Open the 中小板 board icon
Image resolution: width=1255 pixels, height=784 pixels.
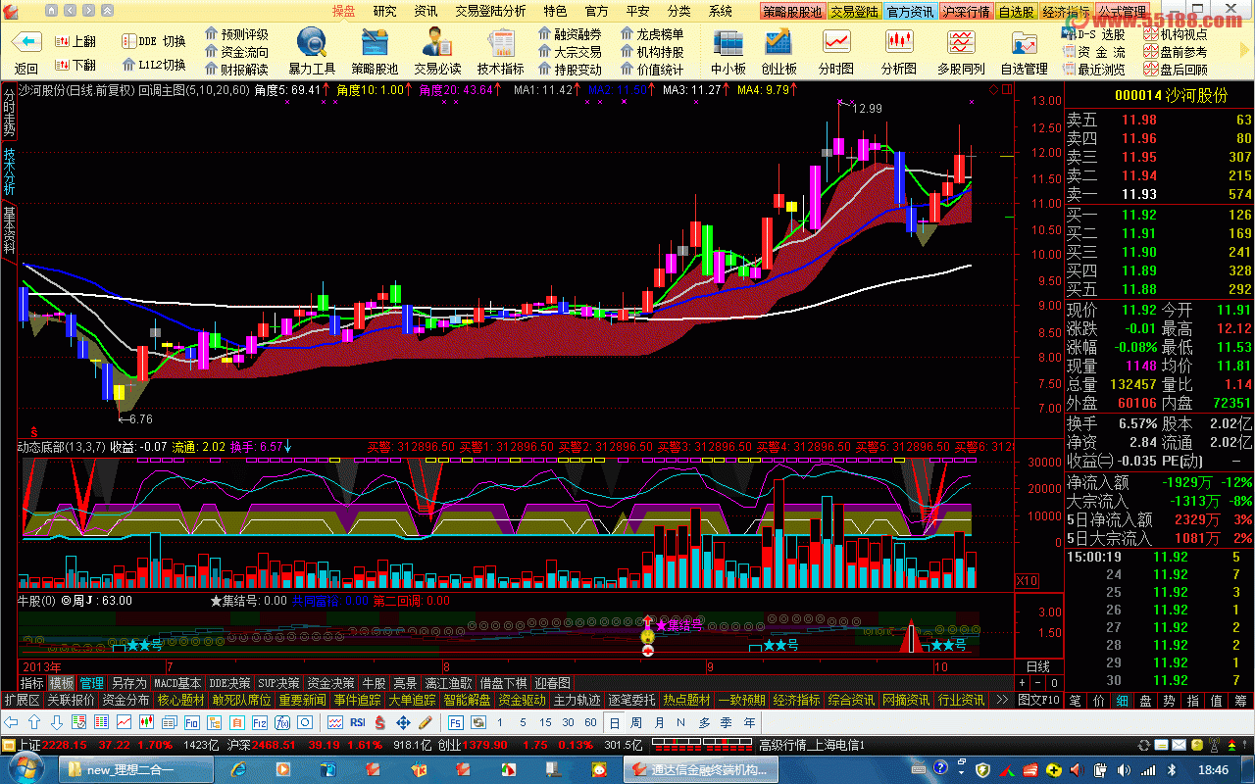(x=728, y=42)
